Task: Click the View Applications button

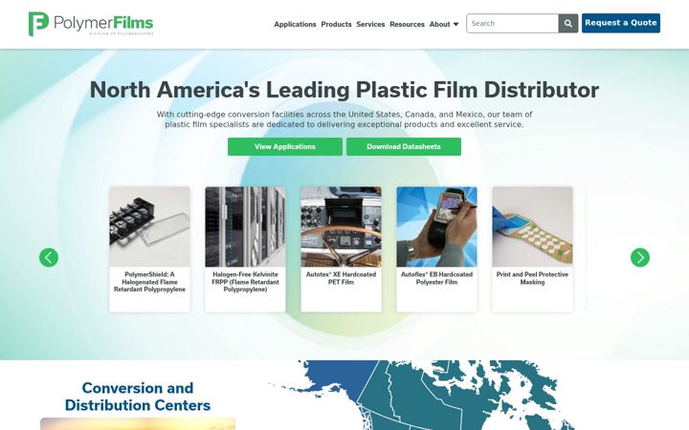Action: pos(285,146)
